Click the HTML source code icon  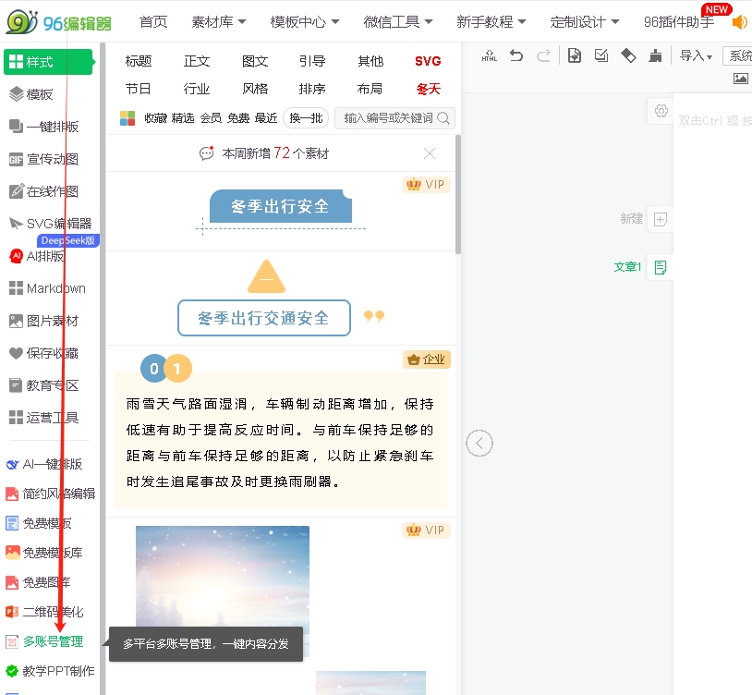490,56
